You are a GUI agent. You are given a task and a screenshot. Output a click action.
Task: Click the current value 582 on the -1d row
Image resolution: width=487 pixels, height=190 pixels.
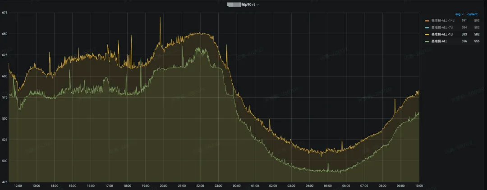(x=477, y=34)
